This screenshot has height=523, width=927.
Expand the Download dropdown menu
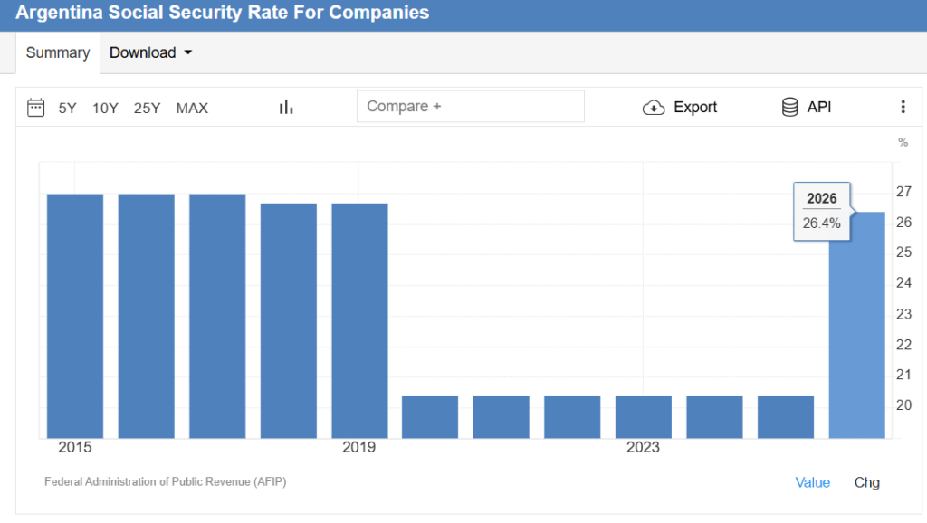[151, 52]
